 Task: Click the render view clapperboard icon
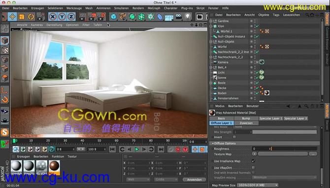[83, 17]
